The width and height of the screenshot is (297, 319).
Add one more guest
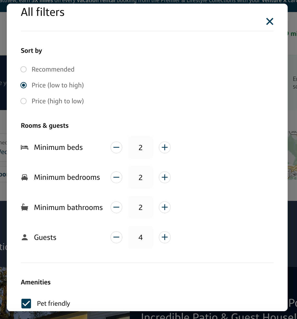coord(165,237)
